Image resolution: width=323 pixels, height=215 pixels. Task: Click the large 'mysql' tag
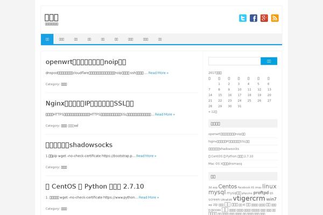pyautogui.click(x=217, y=192)
